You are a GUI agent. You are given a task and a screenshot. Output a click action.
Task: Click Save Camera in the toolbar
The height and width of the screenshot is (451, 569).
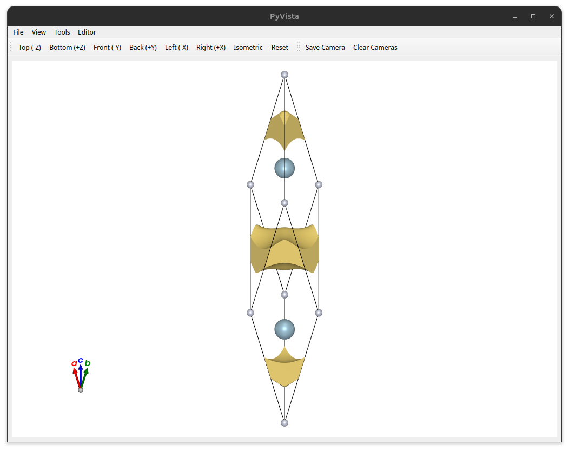coord(325,48)
